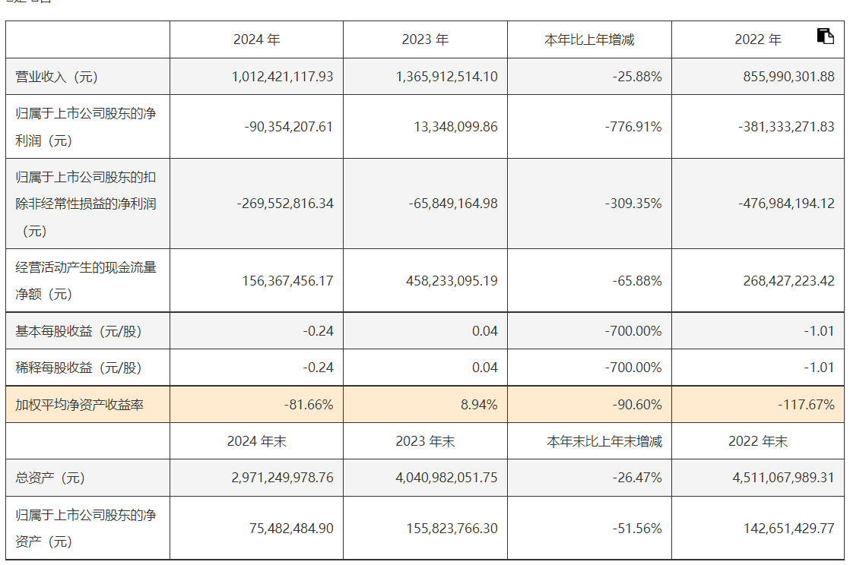This screenshot has height=565, width=850.
Task: Select the 2023年 column header
Action: coord(425,39)
